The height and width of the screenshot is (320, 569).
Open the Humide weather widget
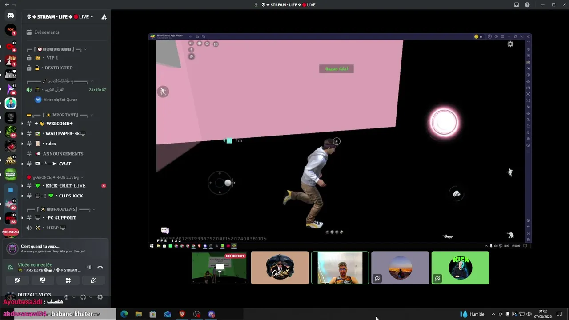[x=472, y=314]
